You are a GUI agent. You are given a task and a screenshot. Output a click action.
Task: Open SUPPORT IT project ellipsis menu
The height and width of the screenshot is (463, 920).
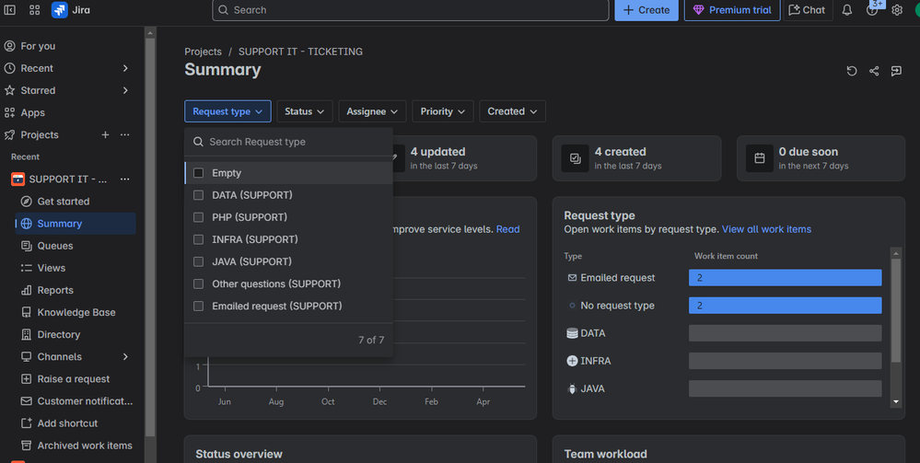125,179
